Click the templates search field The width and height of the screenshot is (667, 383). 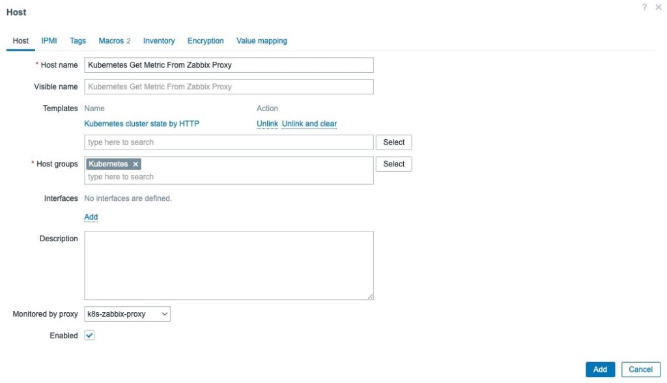(x=229, y=142)
